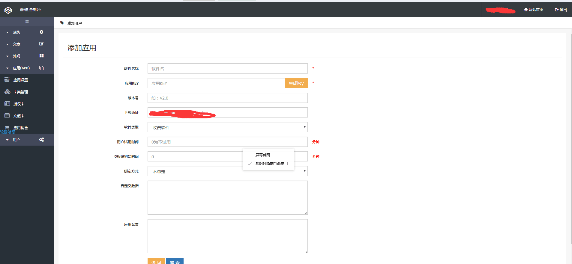The height and width of the screenshot is (264, 572).
Task: Click inside the 自定义数据 textarea
Action: point(228,198)
